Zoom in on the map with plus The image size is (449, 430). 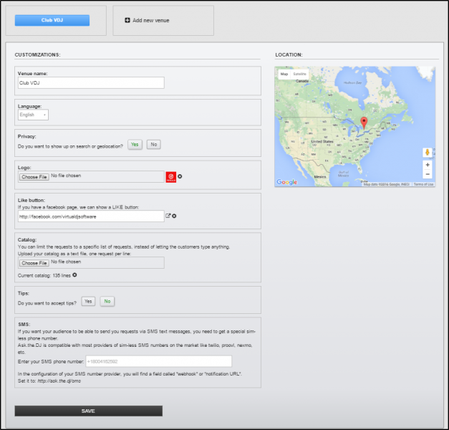pyautogui.click(x=428, y=165)
